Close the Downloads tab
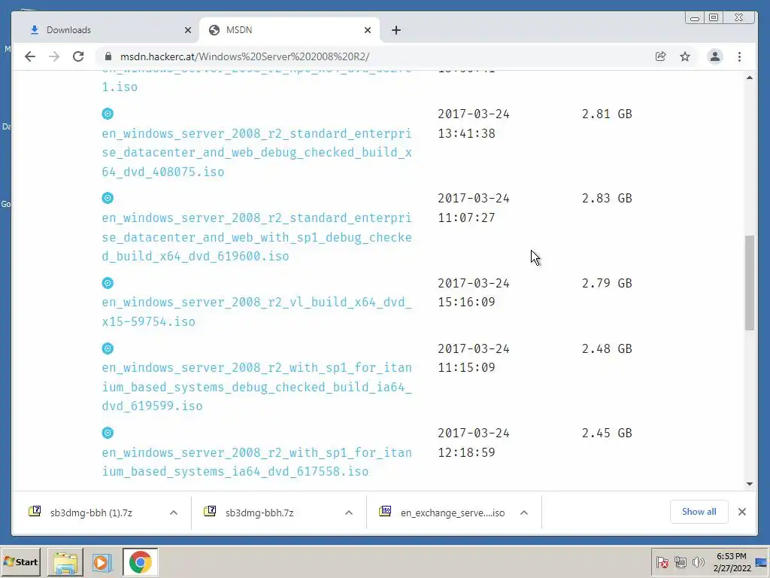 [187, 30]
